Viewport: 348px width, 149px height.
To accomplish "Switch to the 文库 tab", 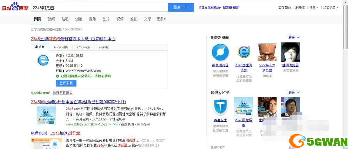I will click(147, 19).
